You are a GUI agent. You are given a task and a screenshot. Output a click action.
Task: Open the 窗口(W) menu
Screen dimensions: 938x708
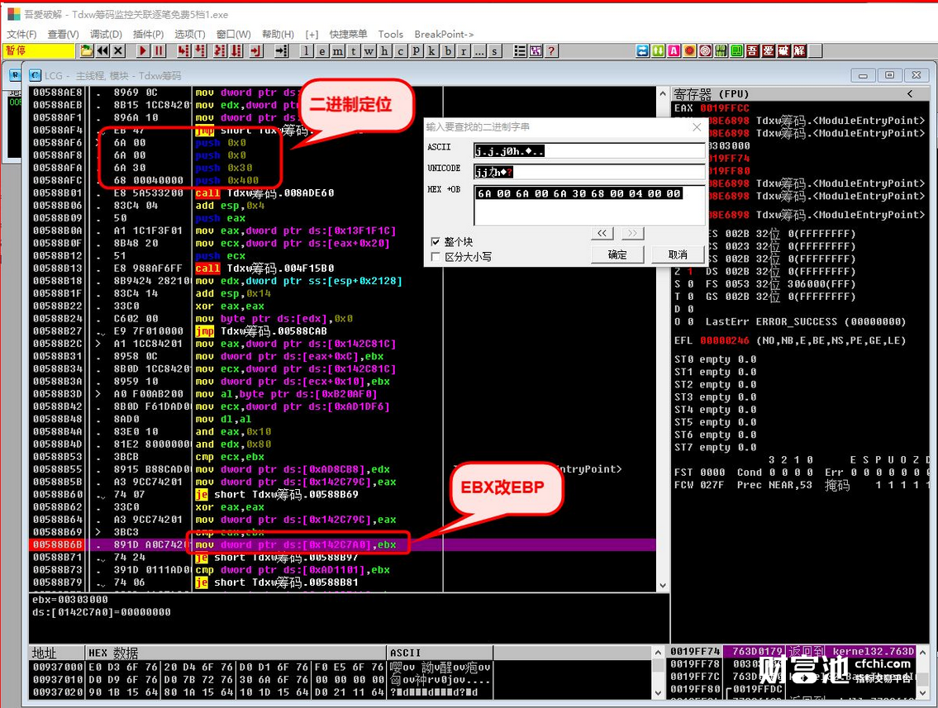233,34
